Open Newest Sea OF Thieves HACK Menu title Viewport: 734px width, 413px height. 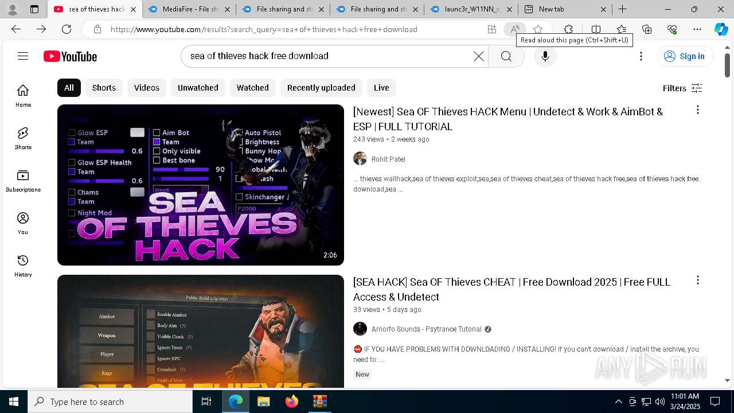coord(508,119)
